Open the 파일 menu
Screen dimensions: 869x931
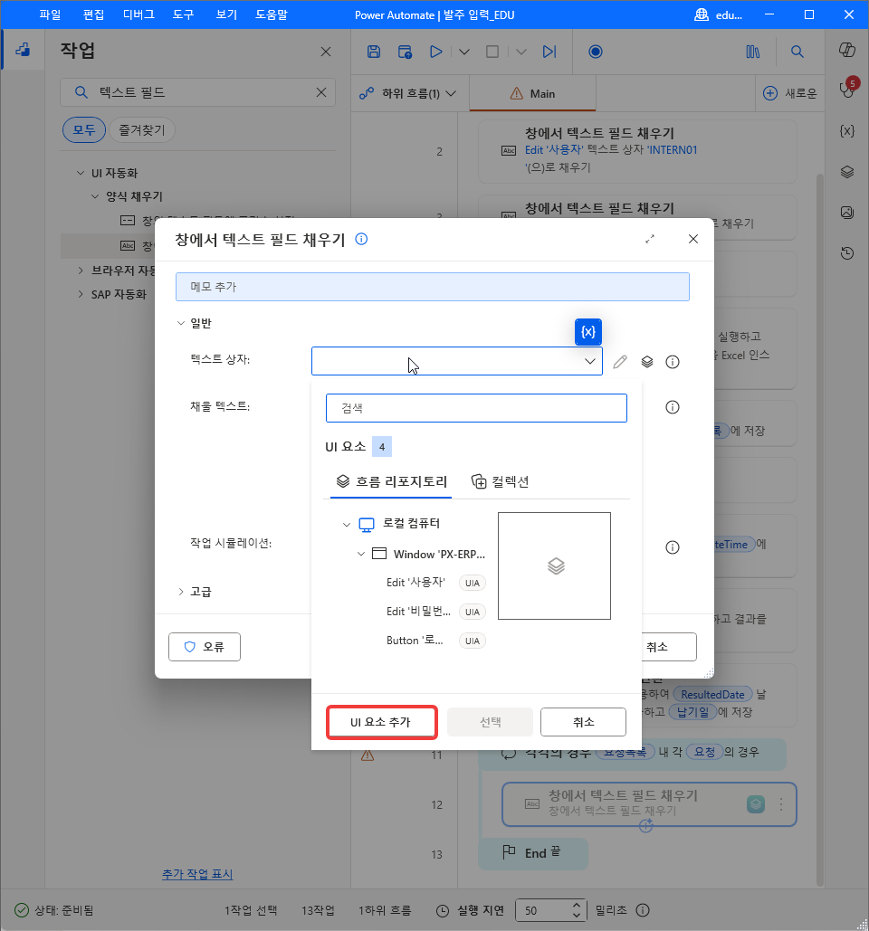[50, 14]
